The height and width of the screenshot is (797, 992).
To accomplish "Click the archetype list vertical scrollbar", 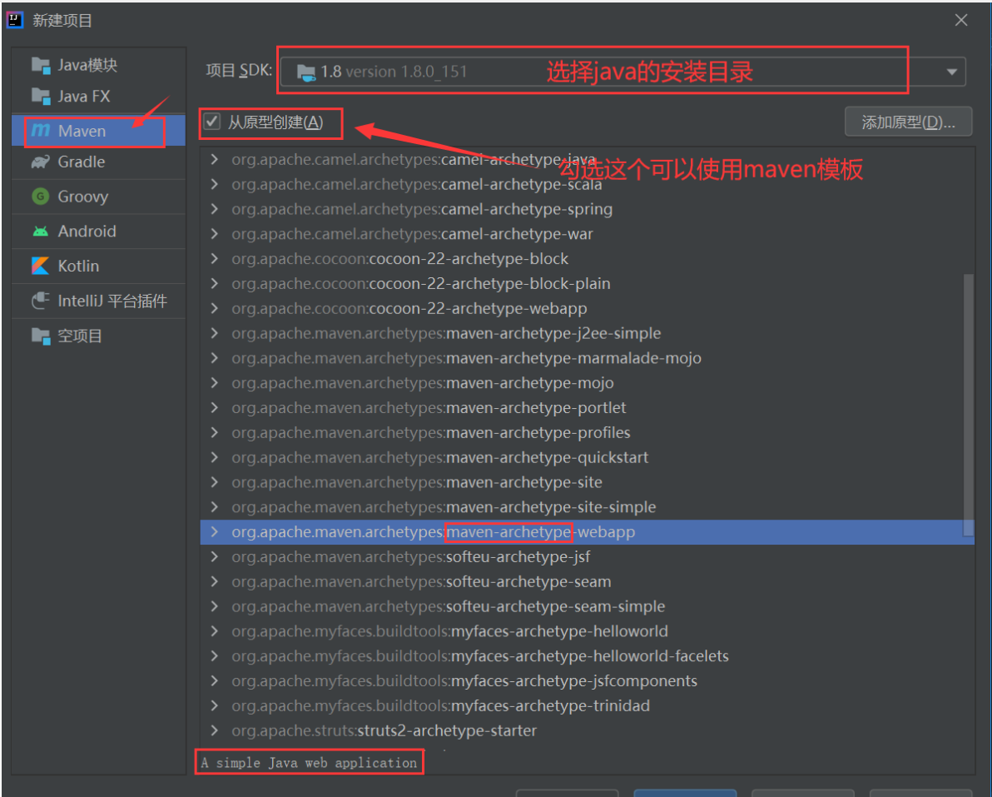I will tap(968, 404).
